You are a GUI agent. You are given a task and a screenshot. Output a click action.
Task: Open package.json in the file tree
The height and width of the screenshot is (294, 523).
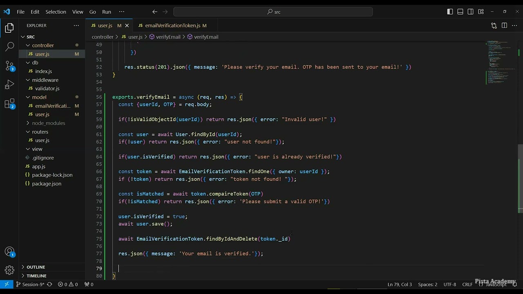47,183
